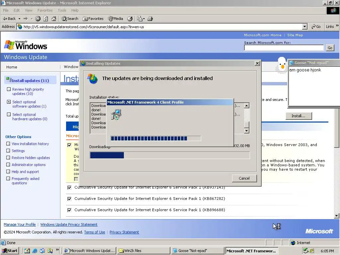Click the History icon in toolbar
Image resolution: width=340 pixels, height=255 pixels.
(130, 19)
